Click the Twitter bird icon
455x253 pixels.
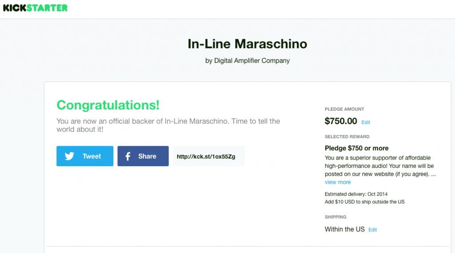tap(69, 156)
